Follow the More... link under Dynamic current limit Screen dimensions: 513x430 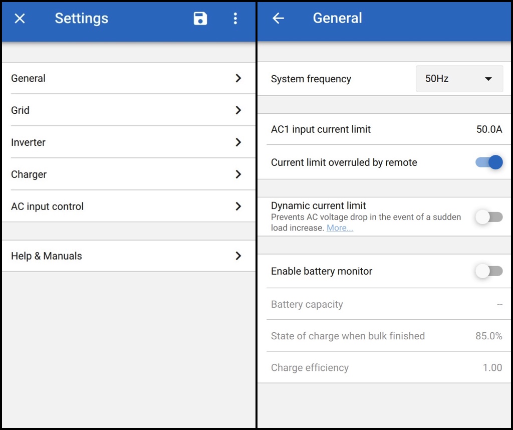[x=340, y=228]
